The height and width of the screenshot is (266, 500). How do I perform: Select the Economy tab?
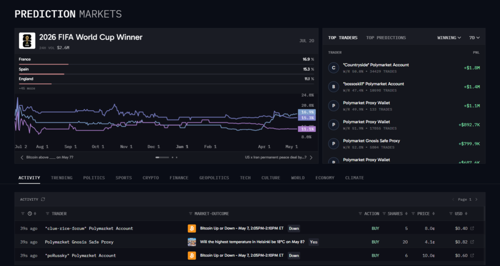click(325, 178)
